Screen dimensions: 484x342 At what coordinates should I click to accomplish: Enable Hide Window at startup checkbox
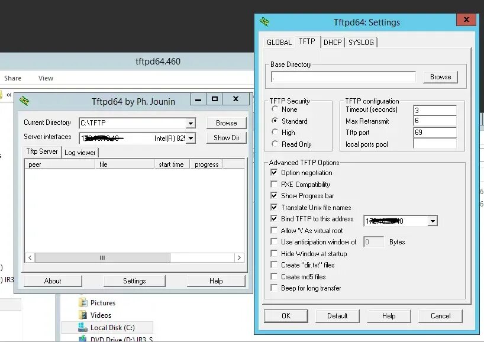coord(274,253)
